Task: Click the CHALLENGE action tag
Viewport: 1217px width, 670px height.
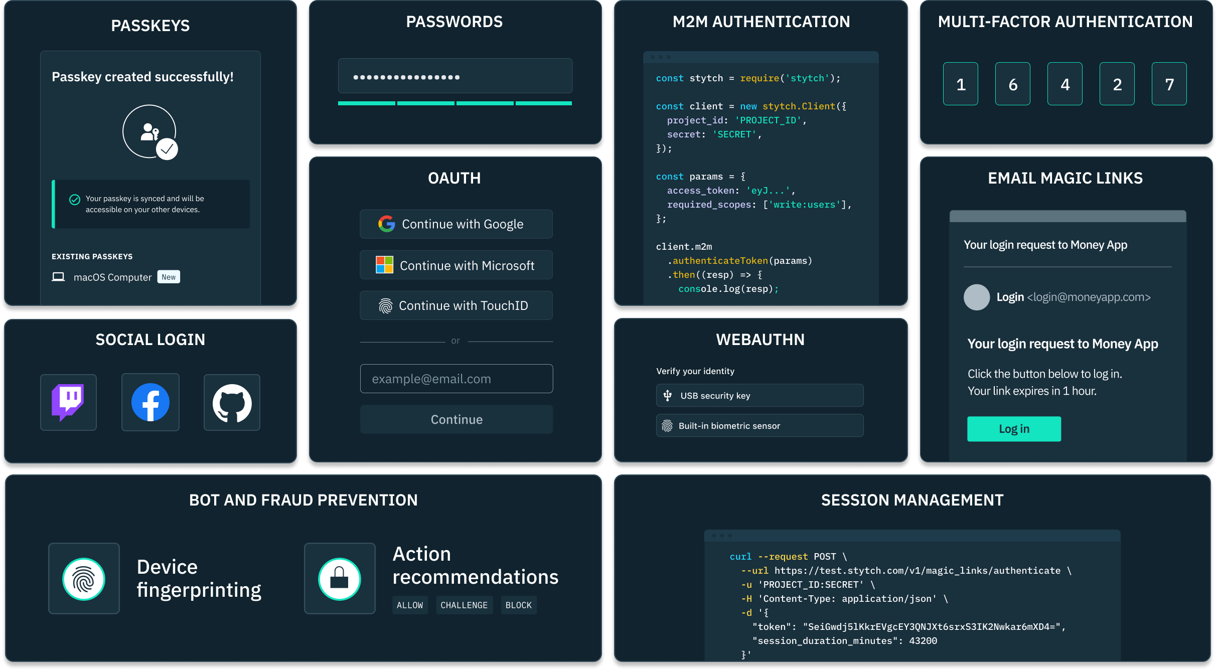Action: point(464,605)
